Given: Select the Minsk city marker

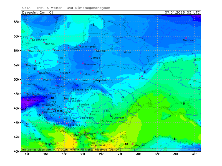Looking at the screenshot, I should (x=124, y=51).
